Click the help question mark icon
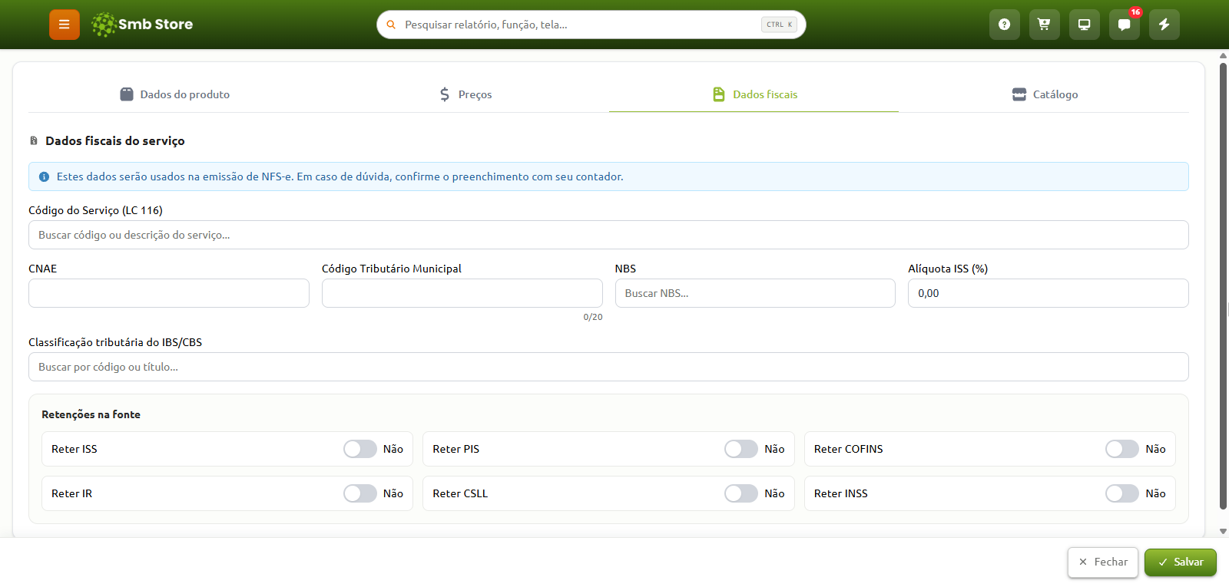1229x587 pixels. [x=1004, y=25]
